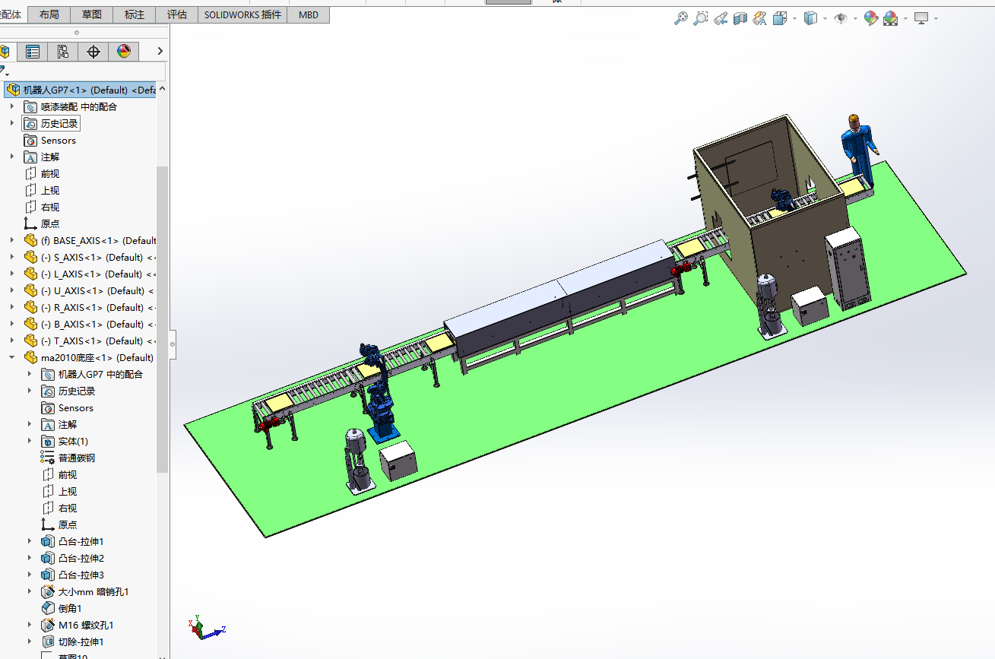The image size is (995, 659).
Task: Select the 大小mm 暗销孔1 feature
Action: pos(85,591)
